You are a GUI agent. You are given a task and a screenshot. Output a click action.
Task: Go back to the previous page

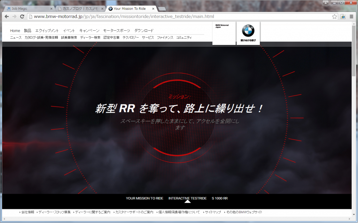coord(7,16)
